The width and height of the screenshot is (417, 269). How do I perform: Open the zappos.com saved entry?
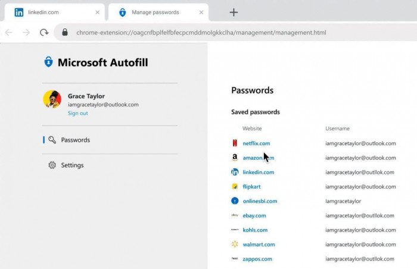click(x=257, y=259)
